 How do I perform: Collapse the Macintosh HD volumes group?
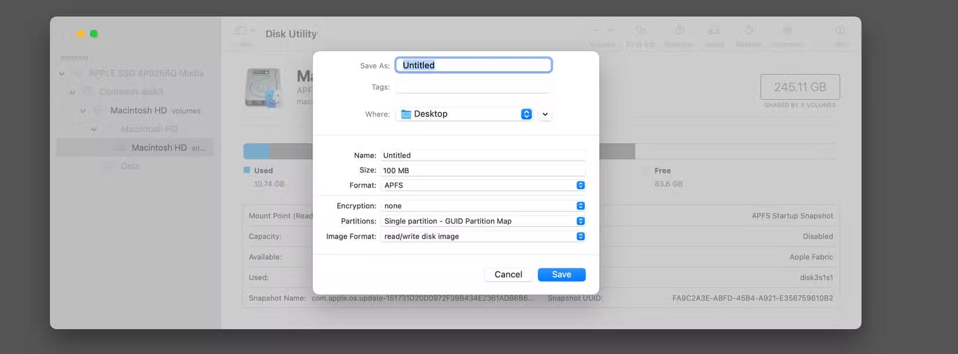point(83,111)
